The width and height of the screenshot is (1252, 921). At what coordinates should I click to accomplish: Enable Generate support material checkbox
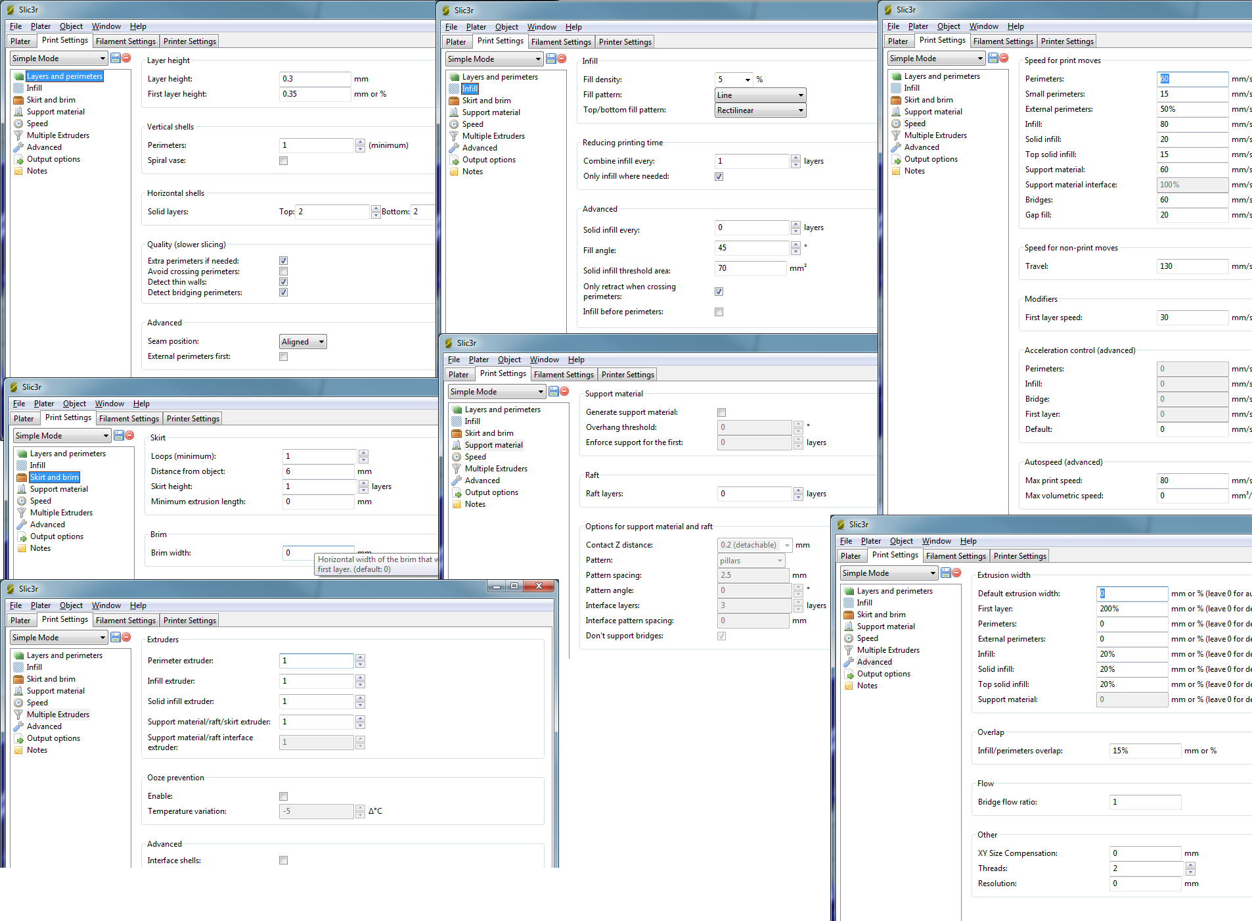[x=722, y=413]
